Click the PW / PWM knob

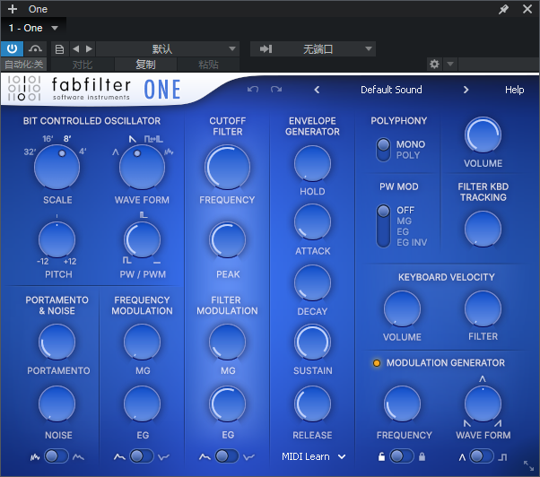click(142, 240)
